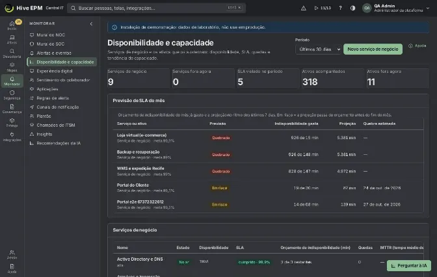Sort by Disponibilidade column header
The height and width of the screenshot is (277, 437).
214,248
